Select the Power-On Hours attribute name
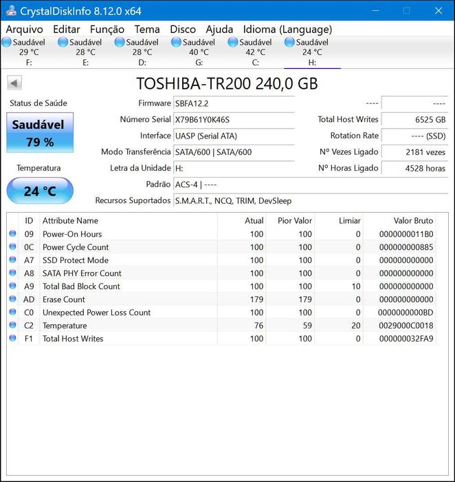This screenshot has height=482, width=455. pos(72,234)
